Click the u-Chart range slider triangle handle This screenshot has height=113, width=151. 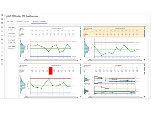(x=26, y=60)
